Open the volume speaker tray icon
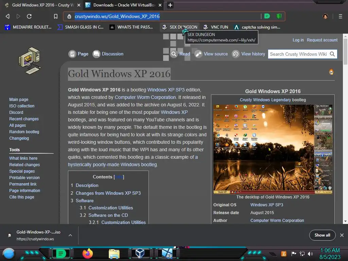Image resolution: width=348 pixels, height=261 pixels. 310,254
